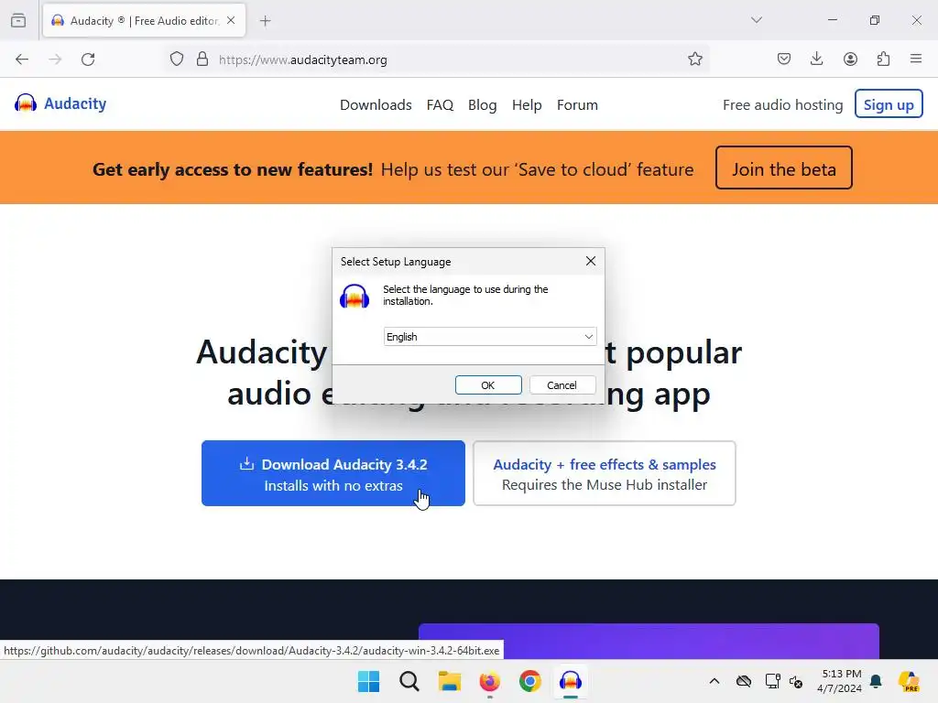Click the Audacity logo in site header

tap(60, 103)
